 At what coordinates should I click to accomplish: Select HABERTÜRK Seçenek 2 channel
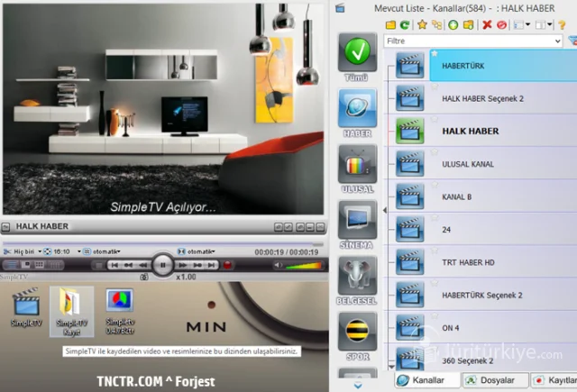tap(482, 295)
